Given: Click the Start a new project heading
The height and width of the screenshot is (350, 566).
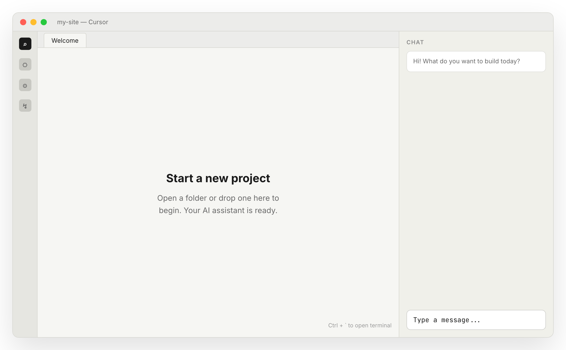Looking at the screenshot, I should 218,178.
